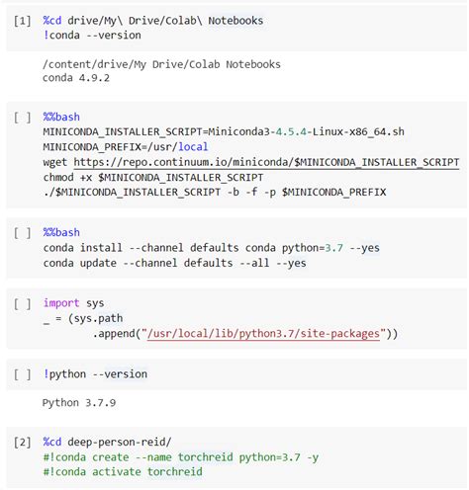Click the conda update --channel defaults line
Screen dimensions: 469x490
pos(174,263)
